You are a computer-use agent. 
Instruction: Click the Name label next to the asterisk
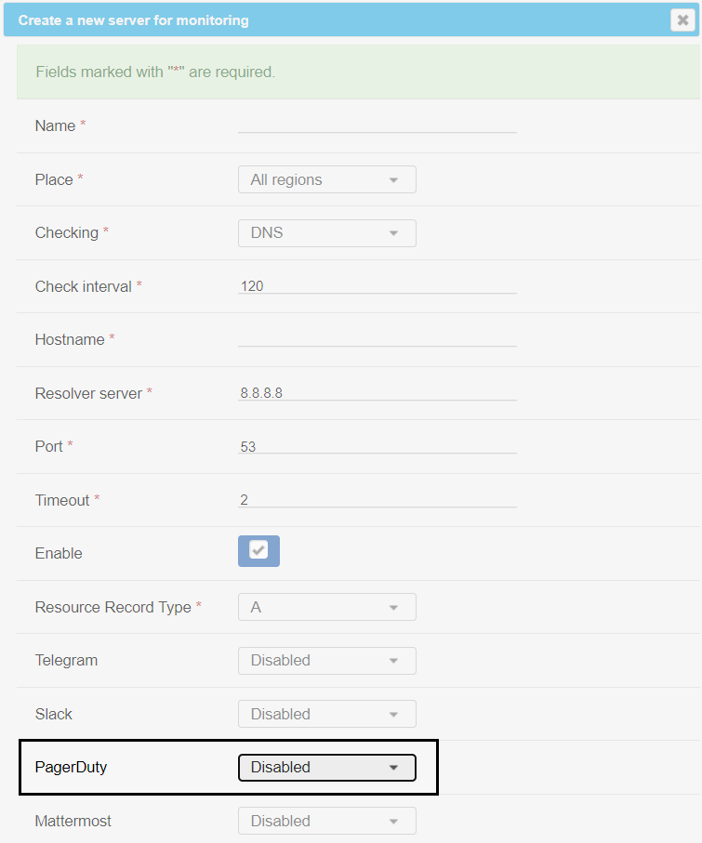click(x=53, y=125)
